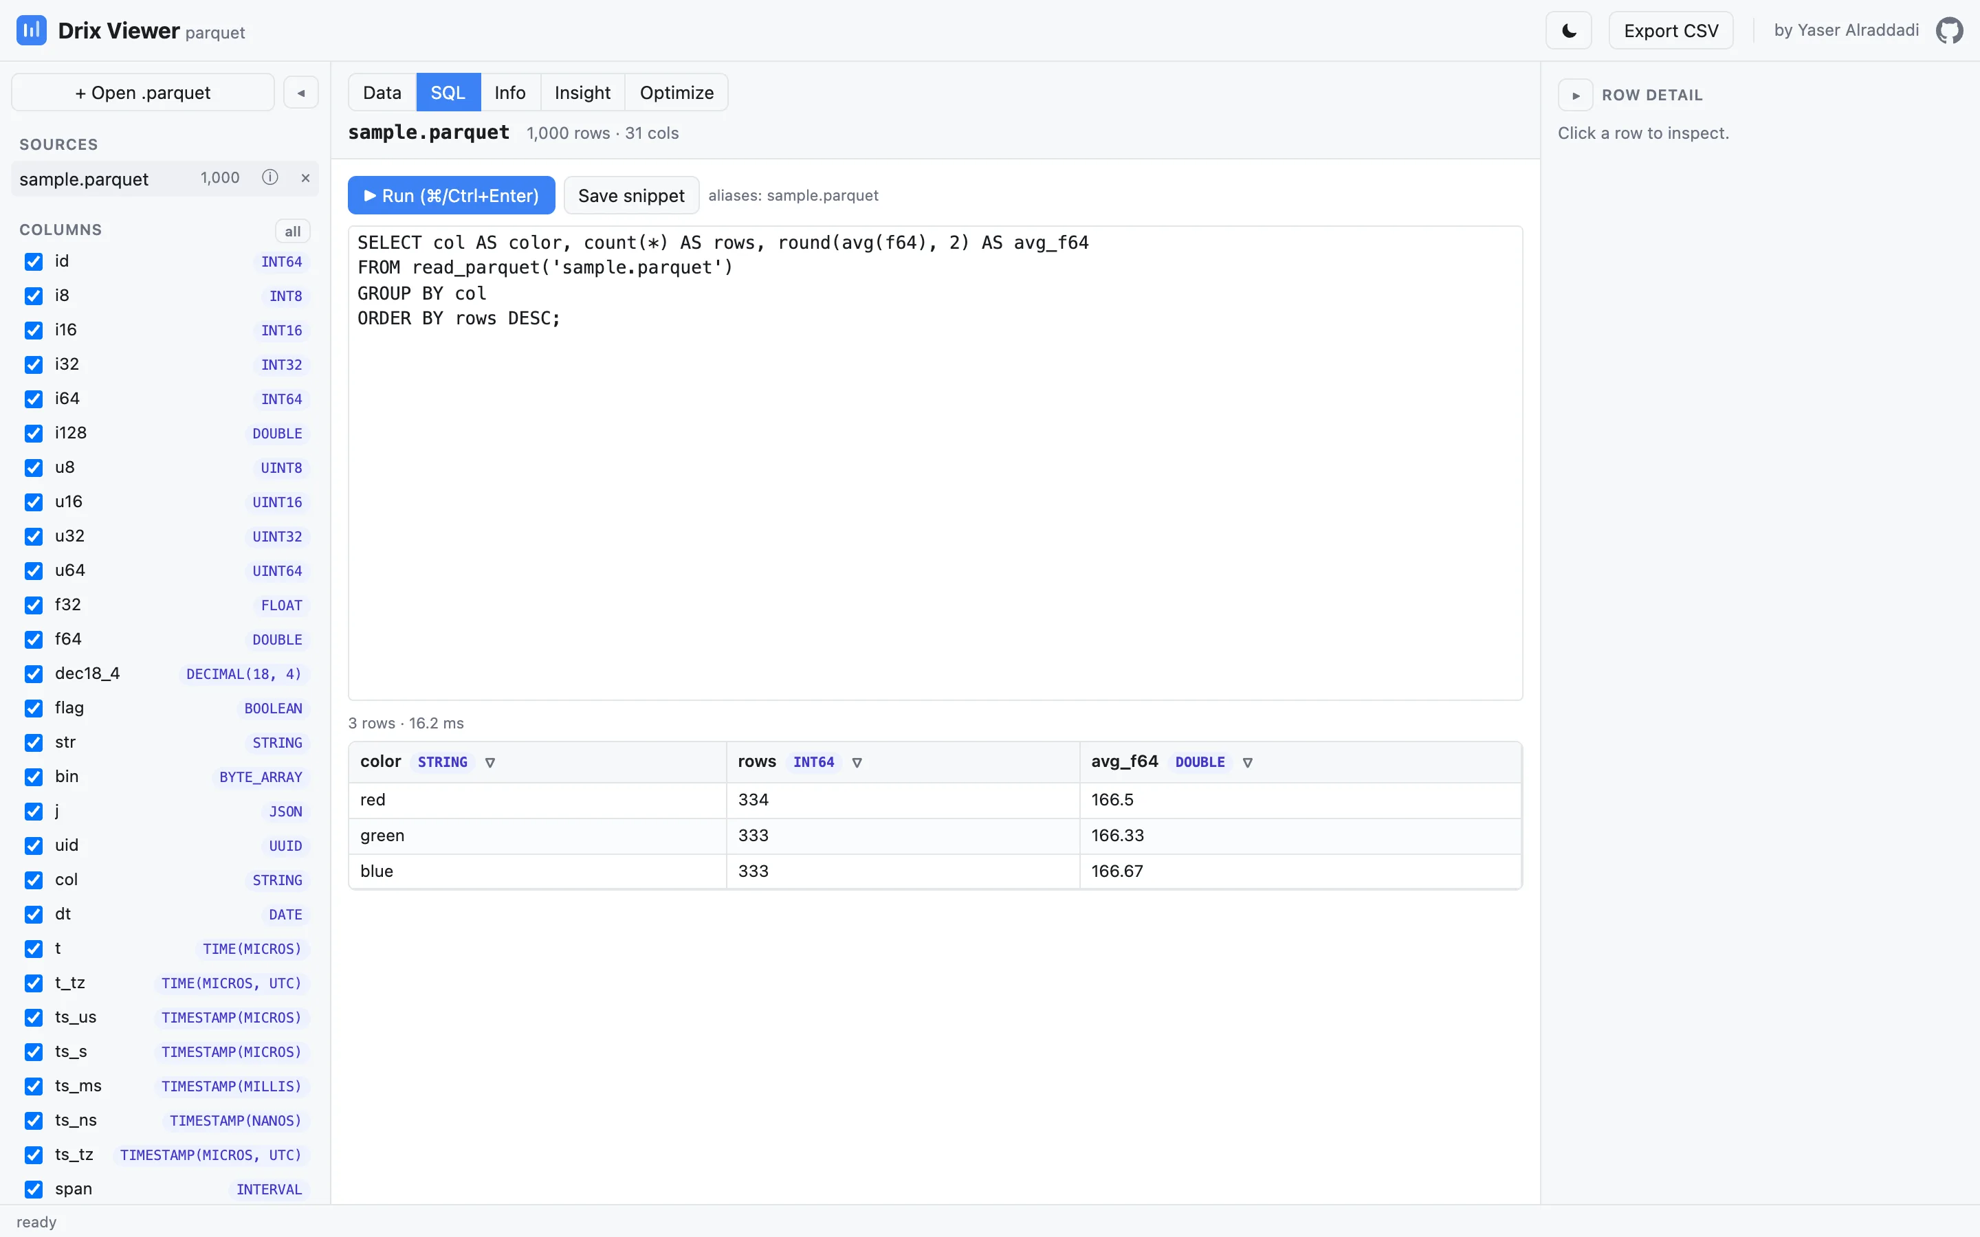The width and height of the screenshot is (1980, 1237).
Task: Click the BYTE_ARRAY type label for bin
Action: point(261,777)
